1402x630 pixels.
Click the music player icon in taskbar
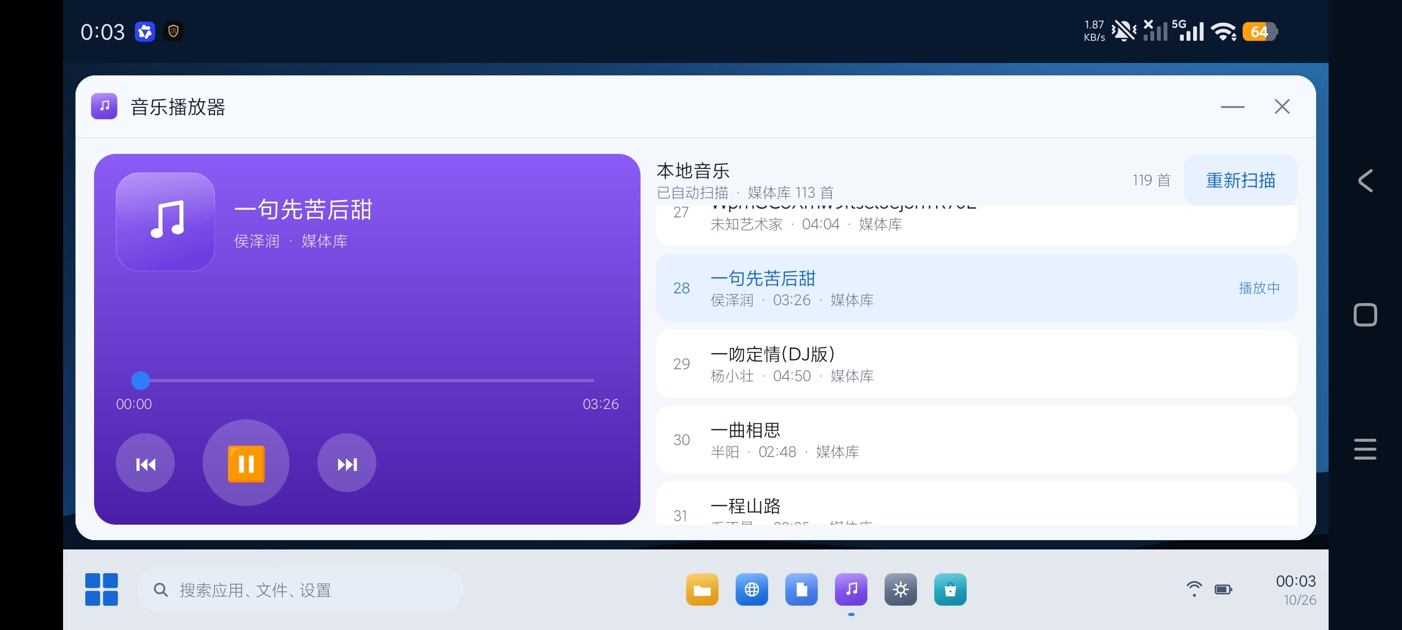click(851, 589)
